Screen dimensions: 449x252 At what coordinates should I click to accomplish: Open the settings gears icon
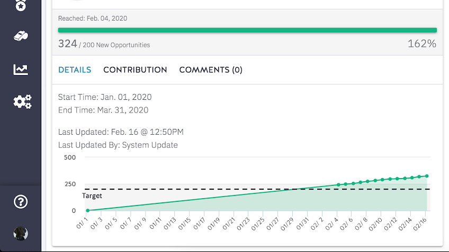(22, 102)
